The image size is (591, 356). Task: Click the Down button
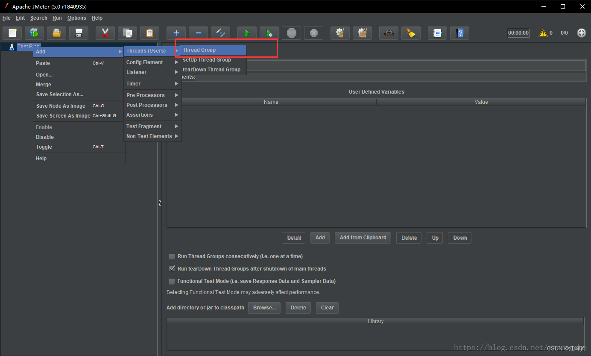[x=459, y=238]
